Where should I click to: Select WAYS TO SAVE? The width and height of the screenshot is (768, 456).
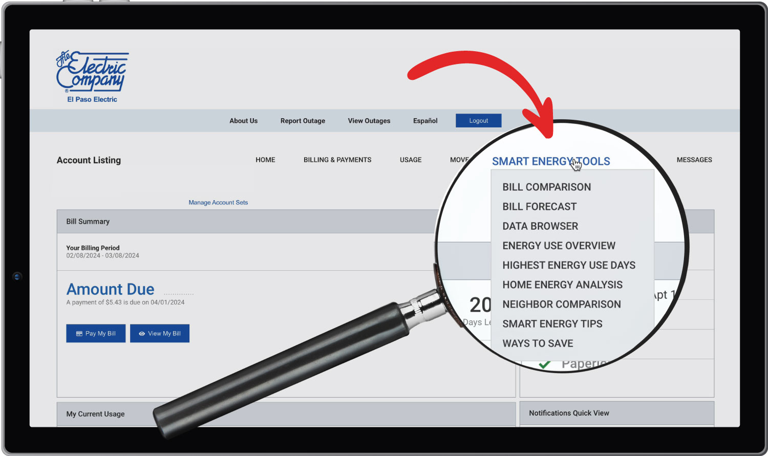[538, 343]
